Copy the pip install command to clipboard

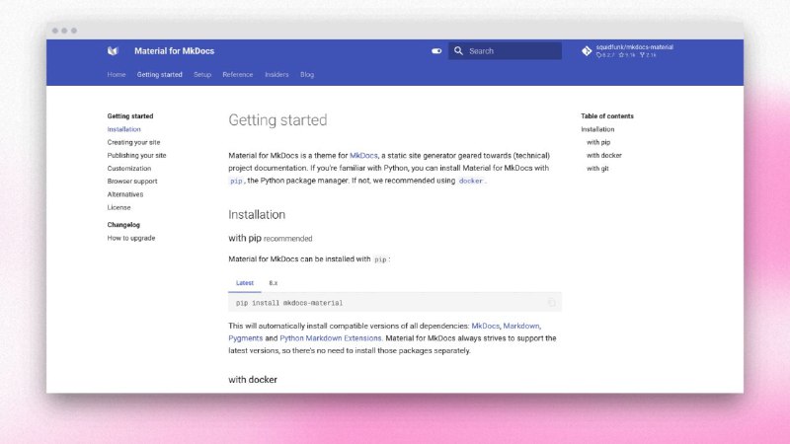[x=552, y=303]
